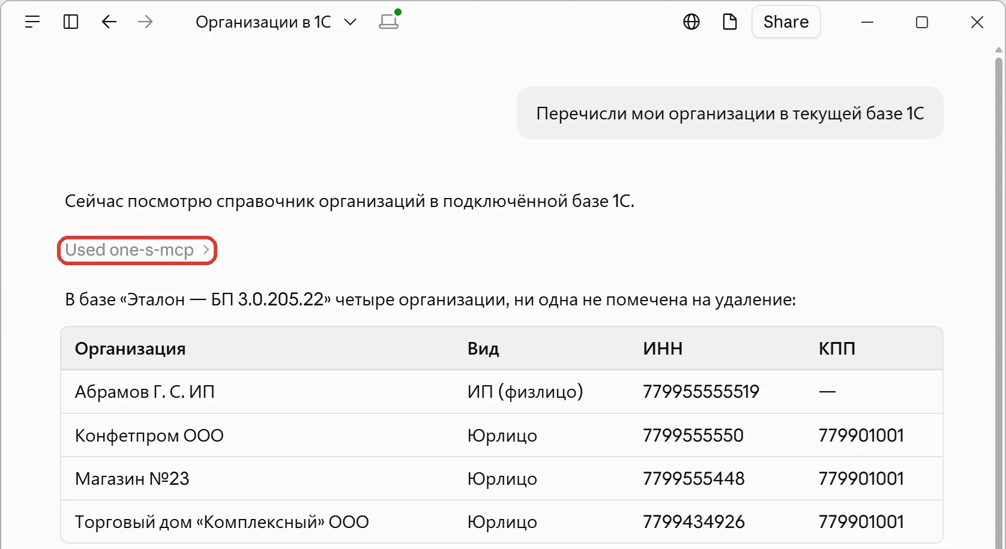The width and height of the screenshot is (1006, 549).
Task: Click the 'ИП (физлицо)' cell
Action: [x=525, y=392]
